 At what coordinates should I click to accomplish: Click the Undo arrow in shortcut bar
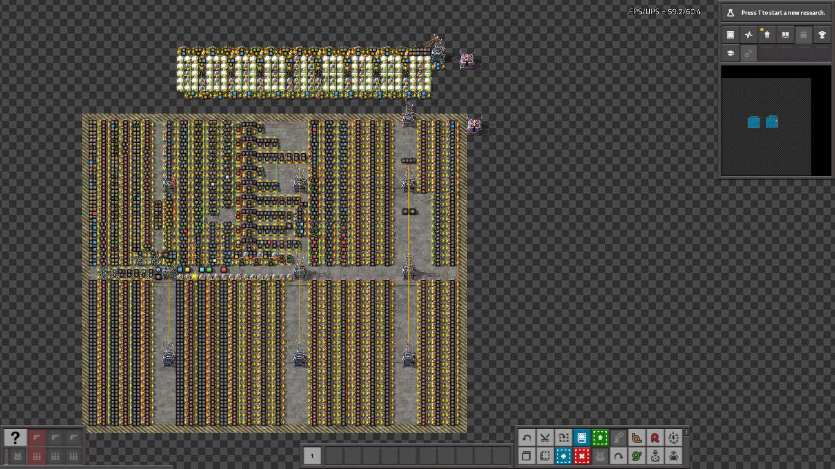[x=527, y=438]
